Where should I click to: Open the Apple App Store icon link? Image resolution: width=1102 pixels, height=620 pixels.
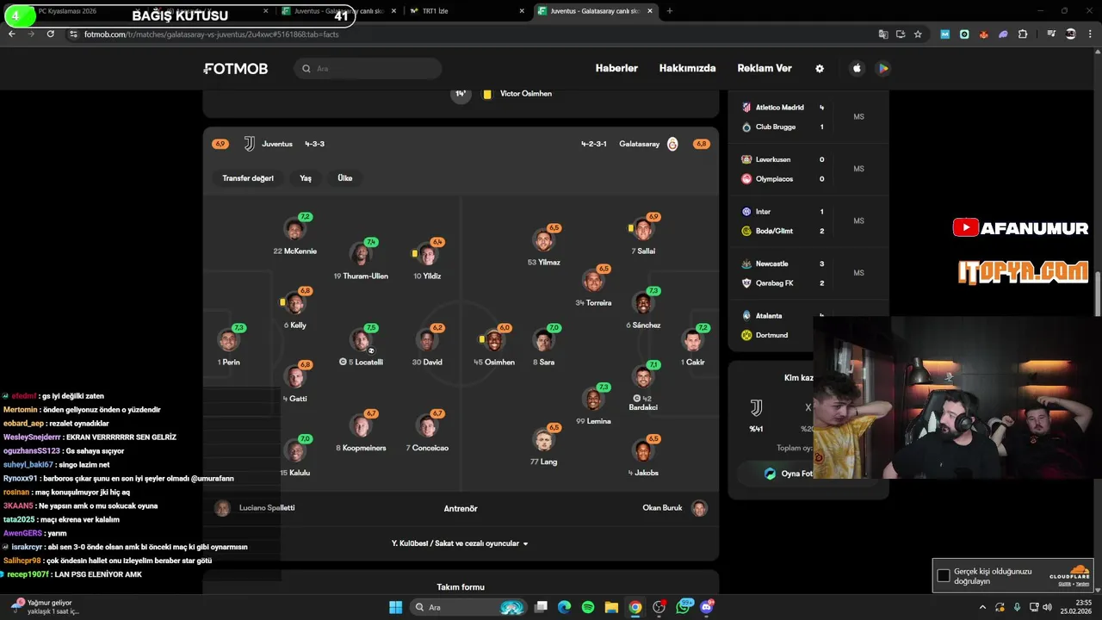click(857, 69)
